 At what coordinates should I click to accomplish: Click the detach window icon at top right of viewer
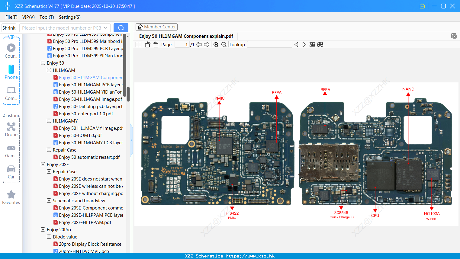[454, 36]
